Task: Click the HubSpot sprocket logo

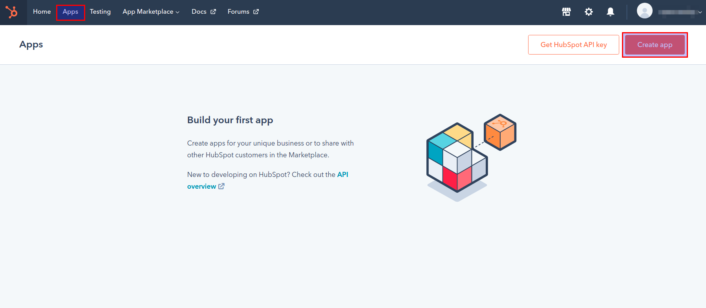Action: coord(12,12)
